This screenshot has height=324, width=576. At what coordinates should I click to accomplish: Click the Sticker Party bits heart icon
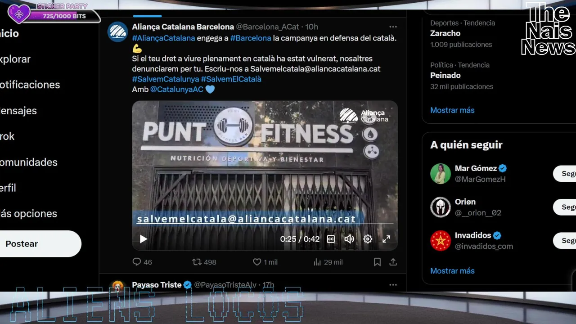coord(19,14)
